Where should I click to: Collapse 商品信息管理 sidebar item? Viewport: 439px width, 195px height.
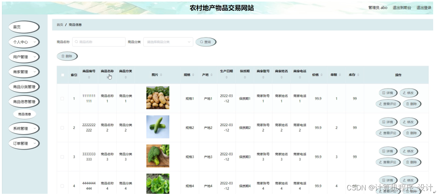point(24,102)
